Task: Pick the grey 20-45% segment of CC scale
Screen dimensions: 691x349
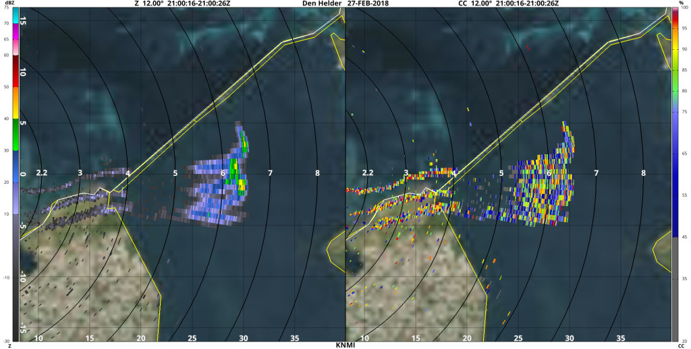Action: [675, 290]
